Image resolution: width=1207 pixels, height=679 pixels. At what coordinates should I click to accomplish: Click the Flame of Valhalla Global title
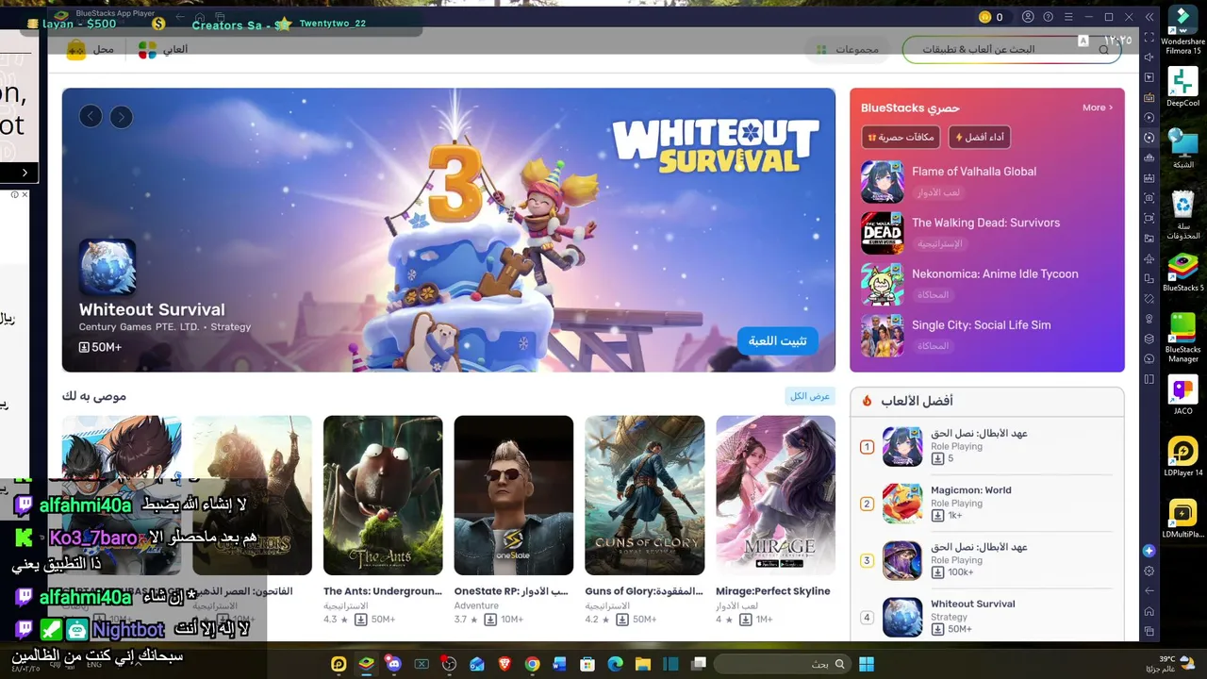pyautogui.click(x=974, y=172)
